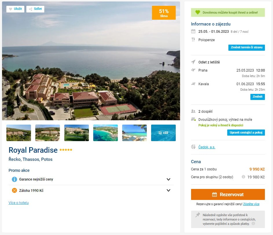Expand the Záloha 1990 Kč chevron
The height and width of the screenshot is (235, 273).
tap(168, 190)
